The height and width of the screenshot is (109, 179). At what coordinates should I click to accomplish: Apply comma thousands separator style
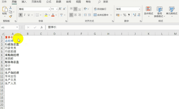tap(129, 15)
